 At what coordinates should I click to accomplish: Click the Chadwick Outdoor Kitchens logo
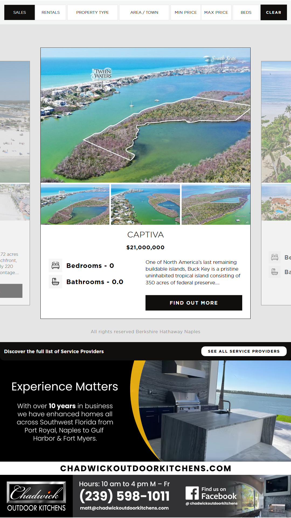point(36,496)
